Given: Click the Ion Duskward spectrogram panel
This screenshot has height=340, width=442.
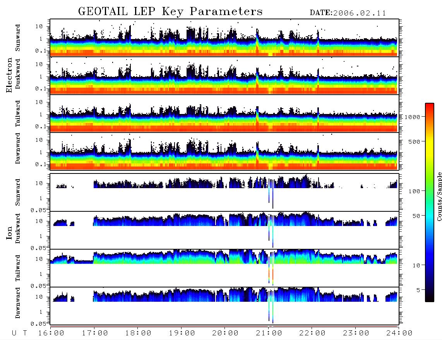Looking at the screenshot, I should 224,230.
